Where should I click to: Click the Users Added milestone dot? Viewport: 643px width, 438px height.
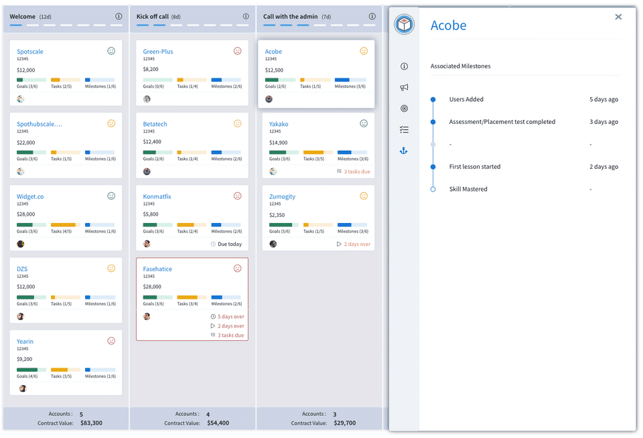433,99
